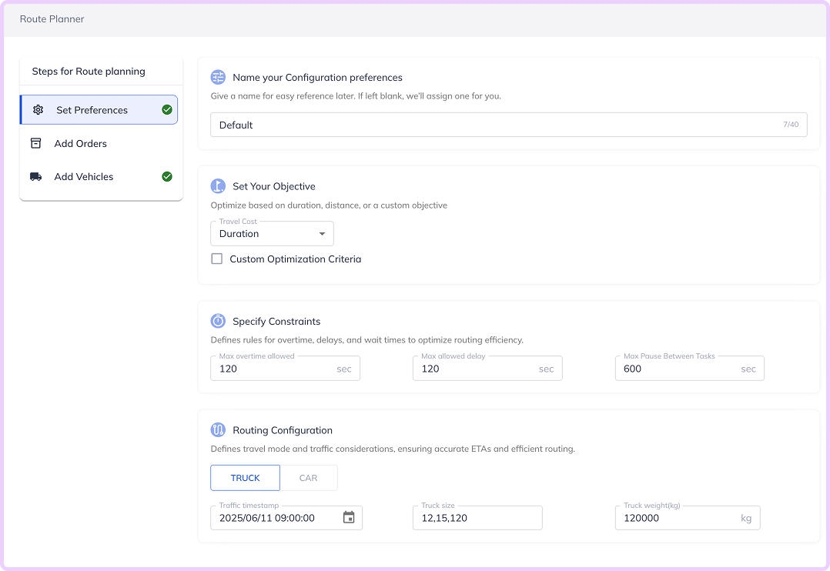This screenshot has width=830, height=571.
Task: Click the archive box icon beside Add Orders
Action: pyautogui.click(x=36, y=143)
